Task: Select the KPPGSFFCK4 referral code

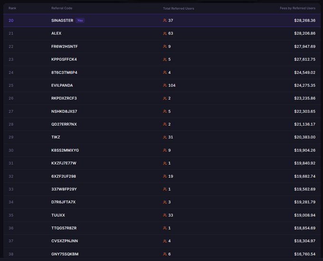Action: coord(64,59)
